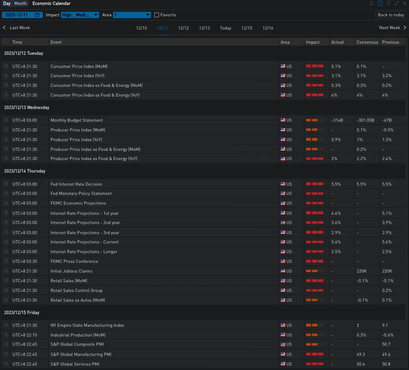Open the Area filter dropdown
Screen dimensions: 409x370
(132, 15)
